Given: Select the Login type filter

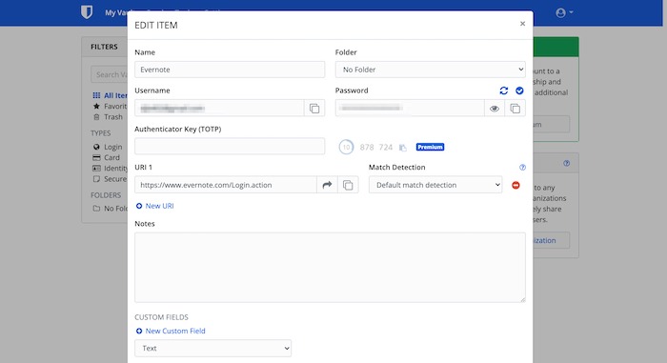Looking at the screenshot, I should pyautogui.click(x=108, y=147).
